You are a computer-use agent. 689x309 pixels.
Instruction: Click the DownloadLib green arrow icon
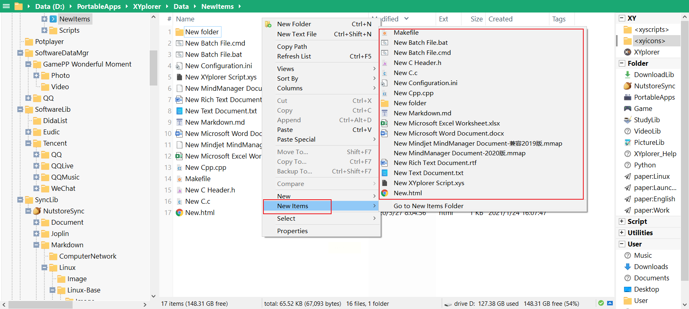627,75
